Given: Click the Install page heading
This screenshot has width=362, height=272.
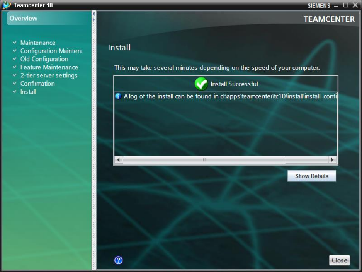Looking at the screenshot, I should click(x=119, y=48).
